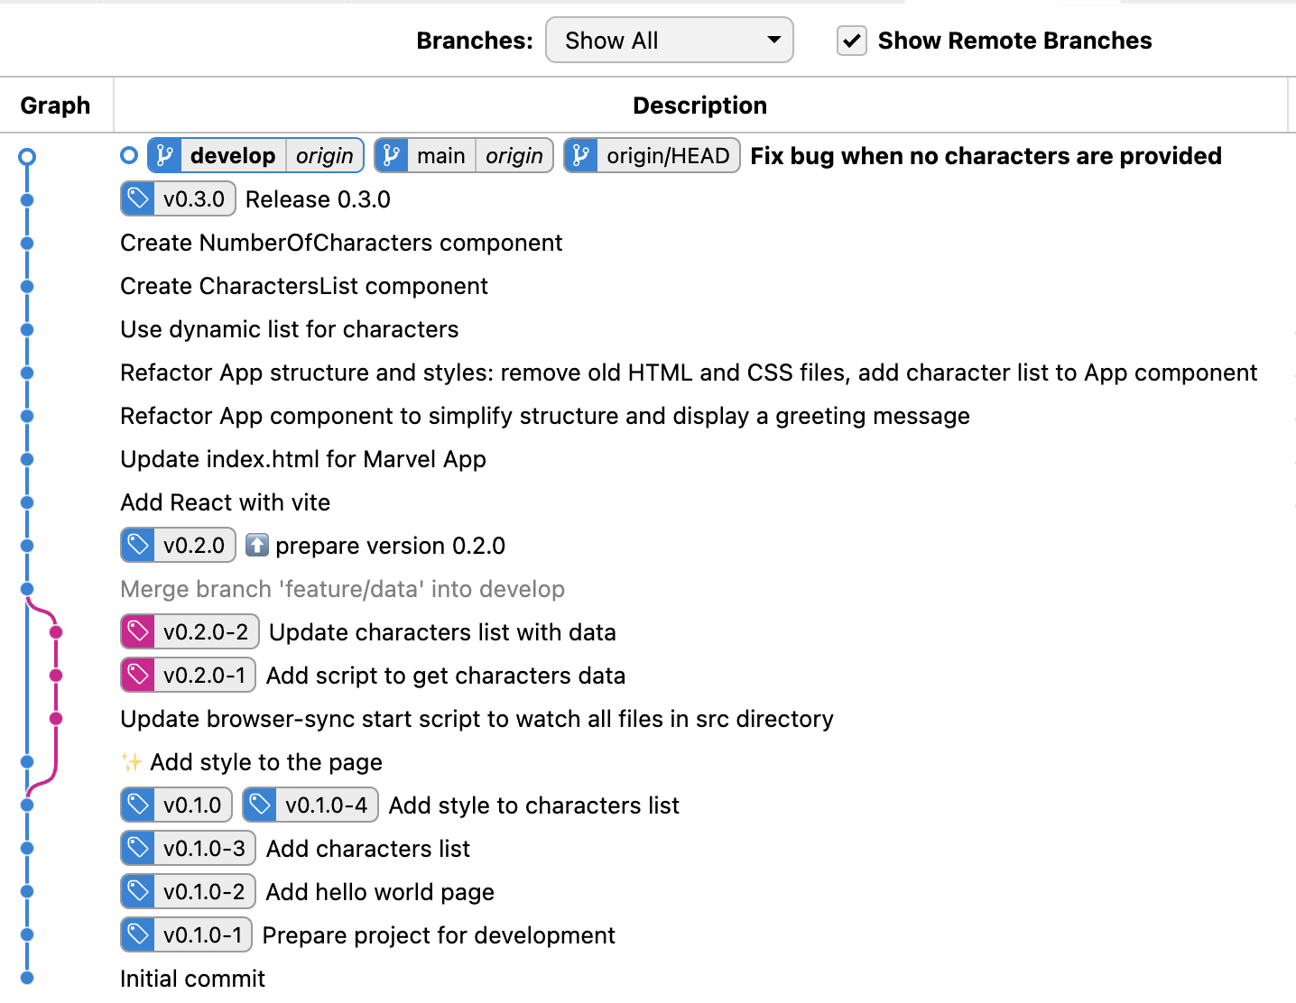Click the Add React with vite commit
Image resolution: width=1296 pixels, height=1003 pixels.
coord(225,502)
